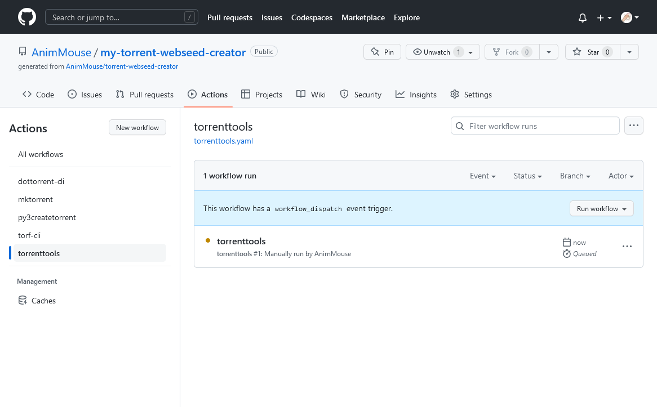
Task: Click the AnimMouse owner link
Action: tap(61, 52)
